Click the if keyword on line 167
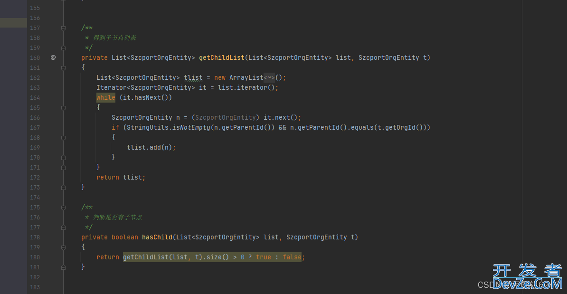This screenshot has height=294, width=567. click(115, 127)
